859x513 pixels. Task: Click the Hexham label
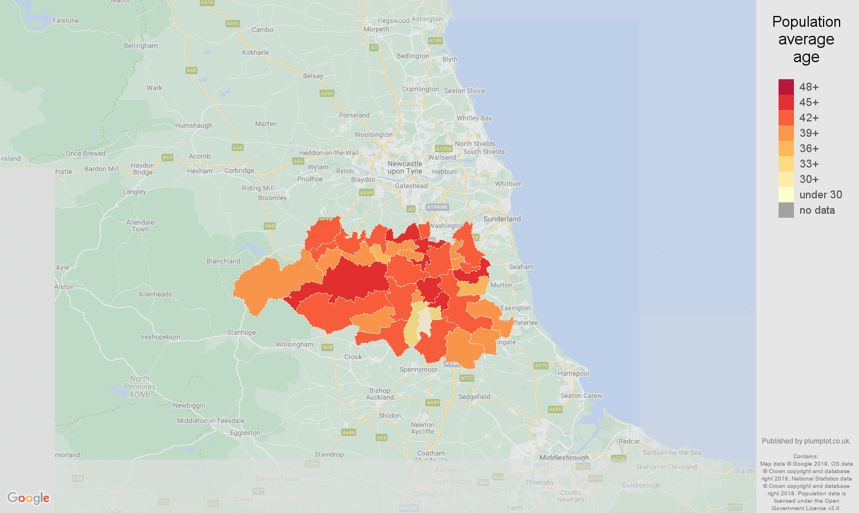click(x=200, y=171)
